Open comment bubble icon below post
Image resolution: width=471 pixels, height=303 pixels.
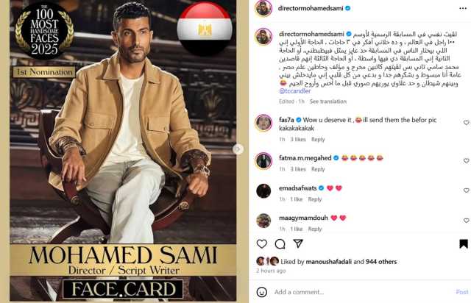[x=280, y=244]
